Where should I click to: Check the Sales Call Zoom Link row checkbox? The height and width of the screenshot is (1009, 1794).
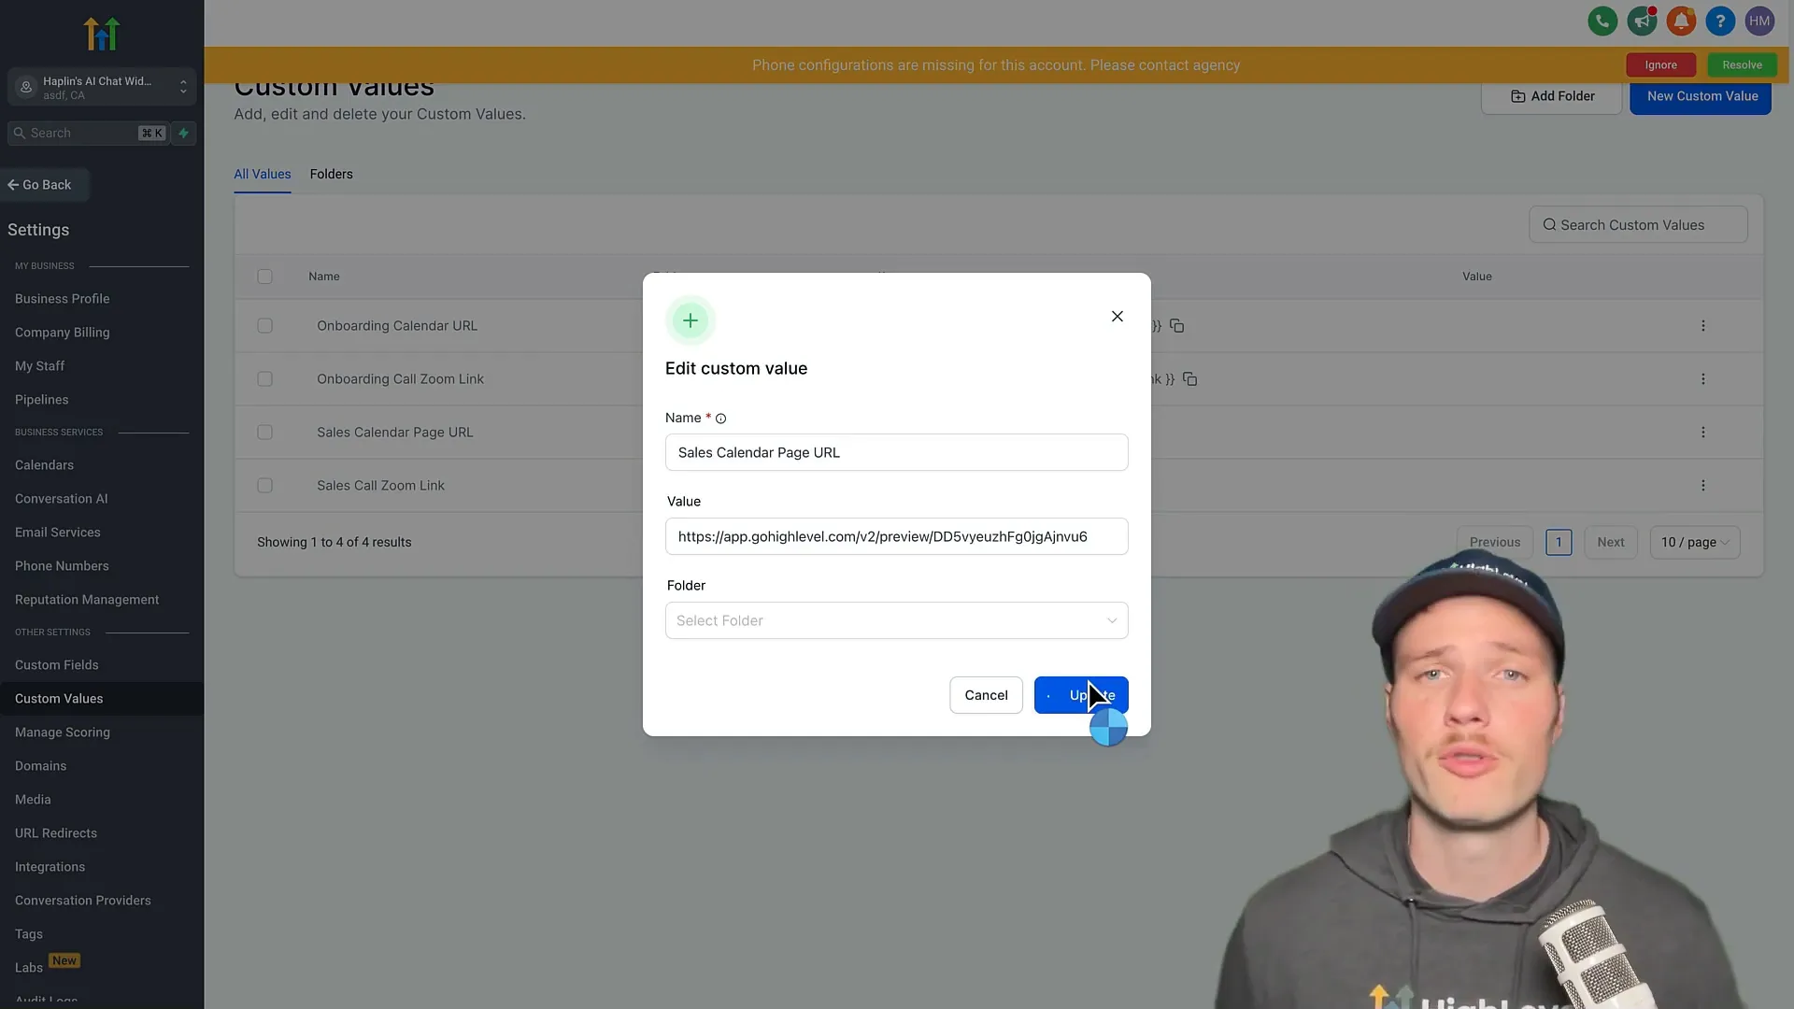(x=265, y=486)
